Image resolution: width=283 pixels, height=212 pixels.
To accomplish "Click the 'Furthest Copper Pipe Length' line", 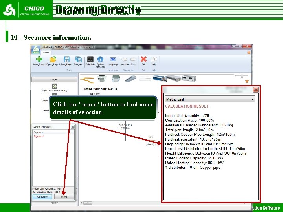I will (x=200, y=135).
